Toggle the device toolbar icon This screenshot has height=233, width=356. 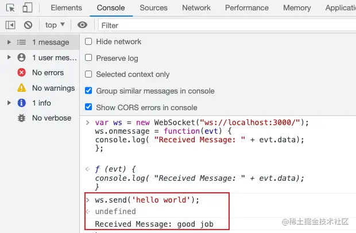click(x=28, y=7)
